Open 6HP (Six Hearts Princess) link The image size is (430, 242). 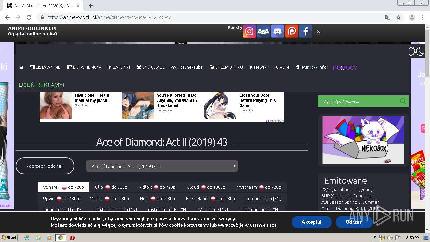click(x=346, y=196)
